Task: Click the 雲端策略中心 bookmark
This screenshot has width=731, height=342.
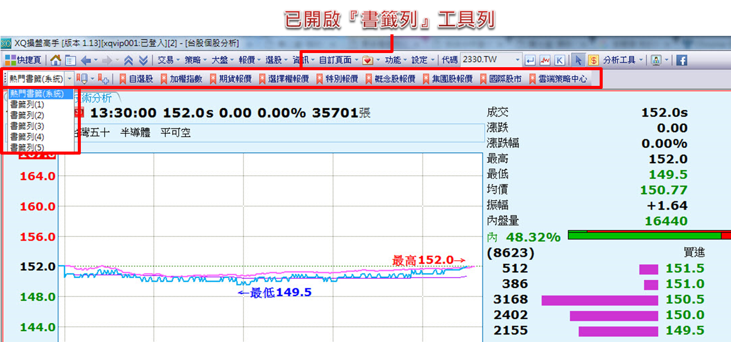Action: pos(558,79)
